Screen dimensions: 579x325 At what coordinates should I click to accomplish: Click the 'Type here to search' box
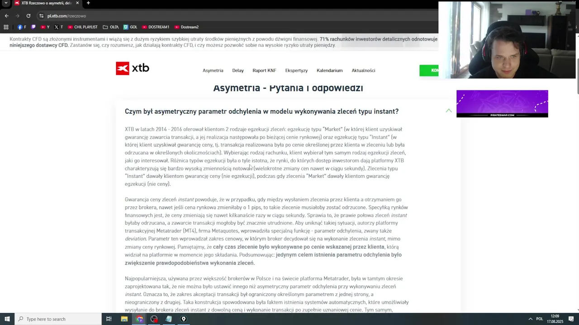point(58,319)
